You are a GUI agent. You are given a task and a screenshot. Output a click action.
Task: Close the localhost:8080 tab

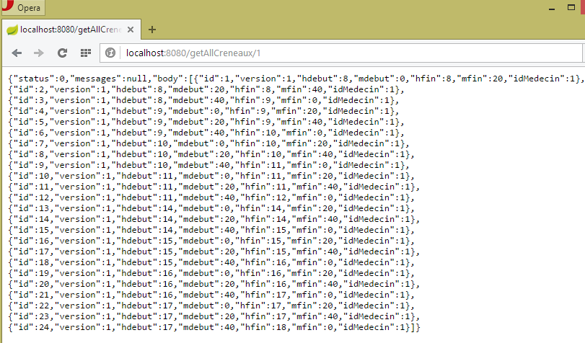coord(131,30)
